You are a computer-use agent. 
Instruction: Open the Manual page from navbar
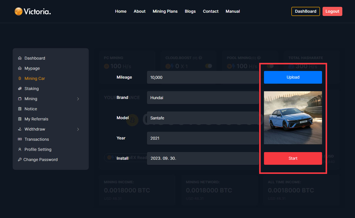pyautogui.click(x=233, y=11)
